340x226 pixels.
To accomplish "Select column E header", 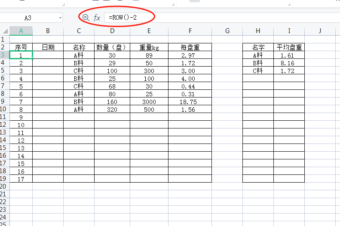I will [x=149, y=31].
